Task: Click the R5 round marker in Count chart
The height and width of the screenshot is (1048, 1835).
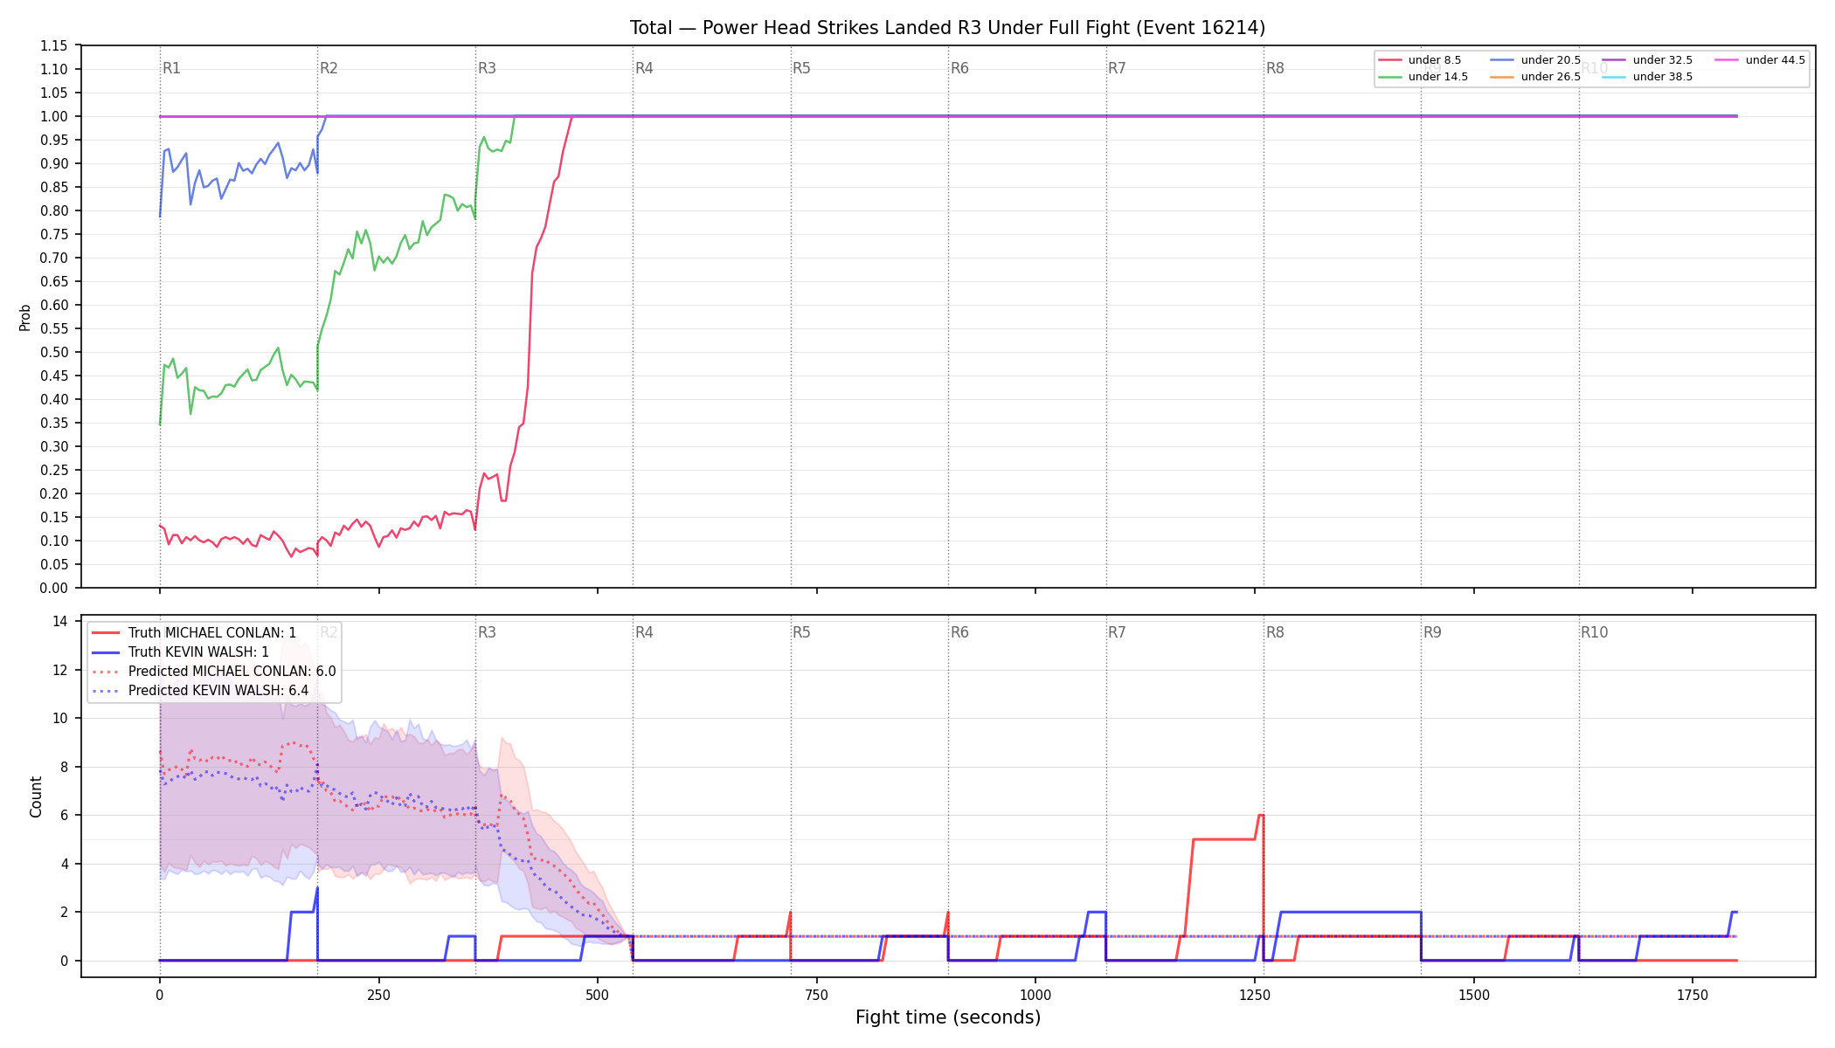Action: click(x=801, y=632)
